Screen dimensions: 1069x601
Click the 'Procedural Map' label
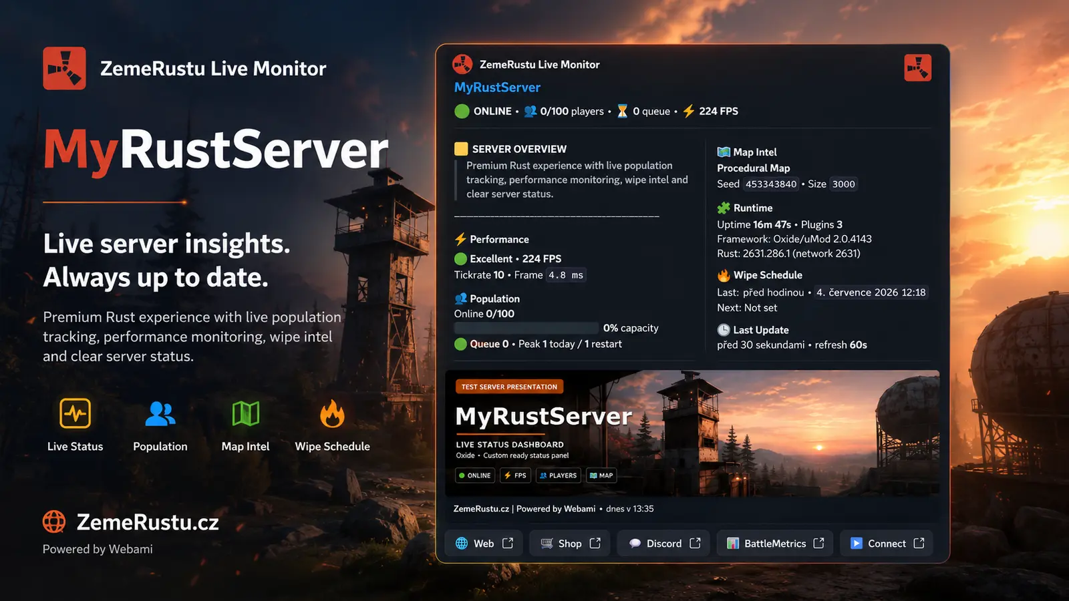[x=754, y=168]
